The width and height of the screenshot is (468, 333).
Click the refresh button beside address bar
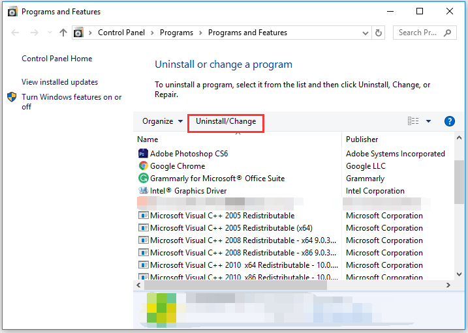coord(379,33)
